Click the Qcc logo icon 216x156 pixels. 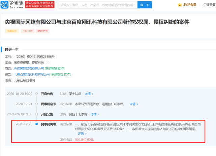(x=4, y=4)
